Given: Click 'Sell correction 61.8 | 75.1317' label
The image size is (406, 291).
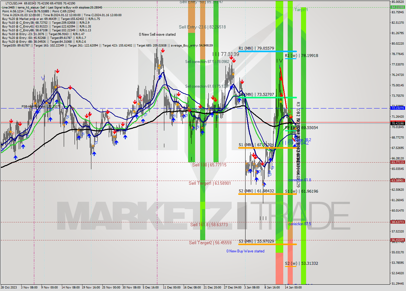Looking at the screenshot, I should (207, 86).
